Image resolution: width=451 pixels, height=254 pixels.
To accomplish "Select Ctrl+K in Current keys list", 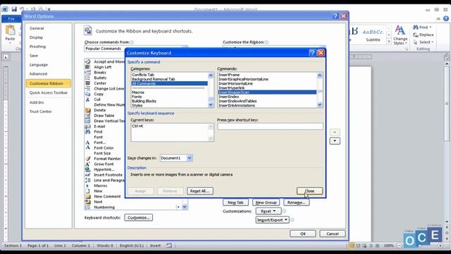I will click(x=138, y=126).
